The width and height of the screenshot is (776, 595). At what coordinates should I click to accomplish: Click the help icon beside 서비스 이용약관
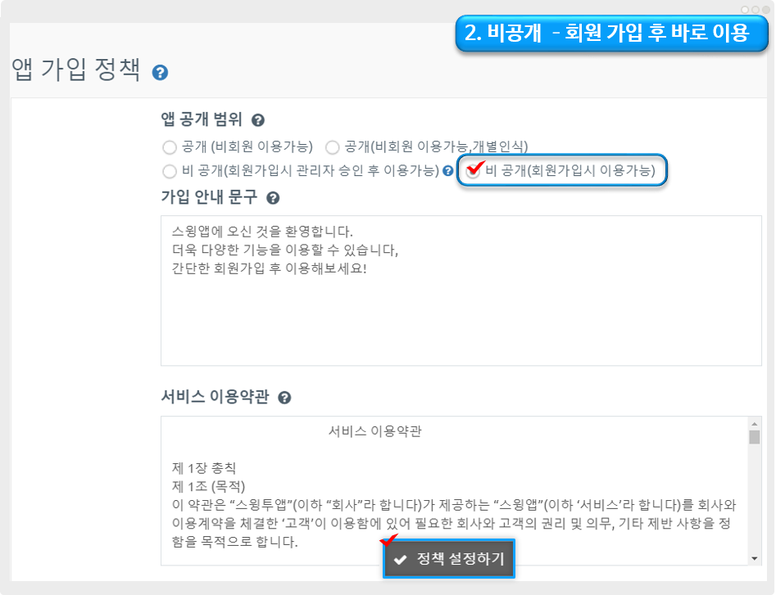coord(284,398)
